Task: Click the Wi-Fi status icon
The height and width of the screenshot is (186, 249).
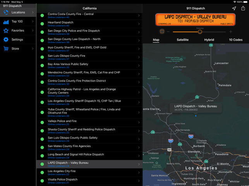Action: (235, 2)
